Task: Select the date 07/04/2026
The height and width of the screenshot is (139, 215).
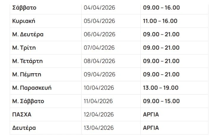Action: pos(99,48)
